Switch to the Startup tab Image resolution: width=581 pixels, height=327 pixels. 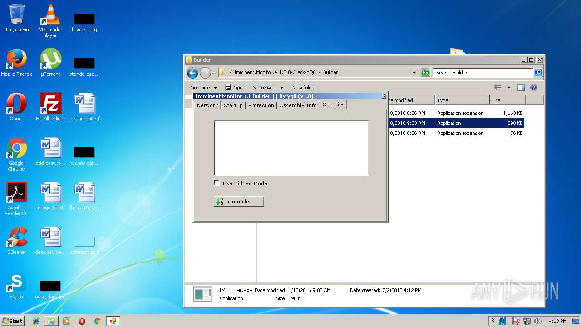point(233,105)
